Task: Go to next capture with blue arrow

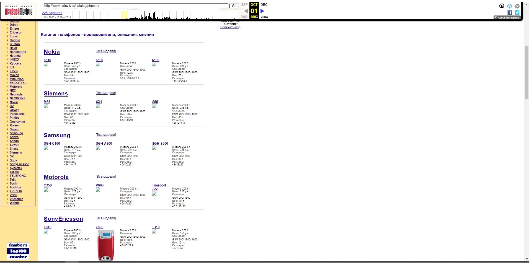Action: coord(262,11)
